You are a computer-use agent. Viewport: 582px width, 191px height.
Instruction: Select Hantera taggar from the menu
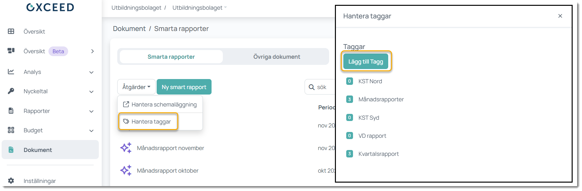pyautogui.click(x=148, y=122)
